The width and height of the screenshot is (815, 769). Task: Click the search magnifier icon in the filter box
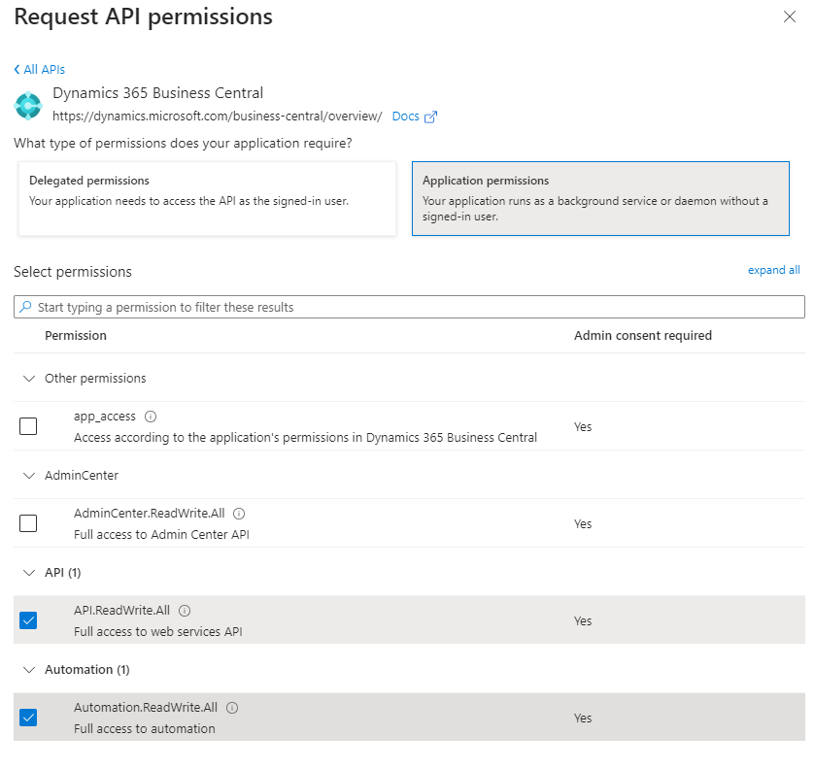[25, 307]
